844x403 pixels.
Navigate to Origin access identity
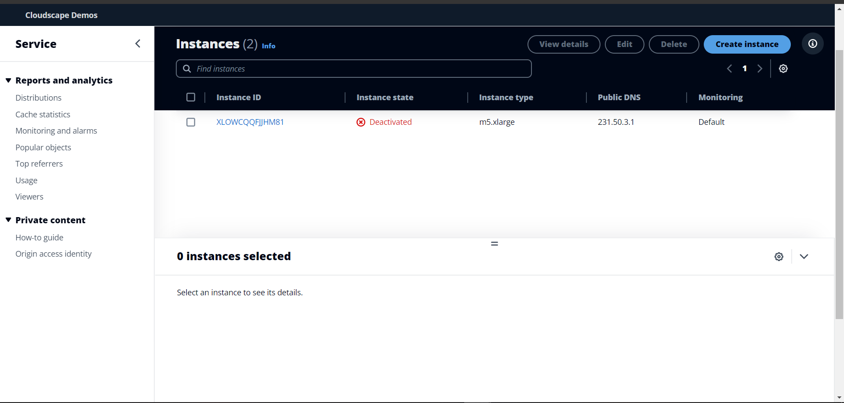tap(54, 254)
